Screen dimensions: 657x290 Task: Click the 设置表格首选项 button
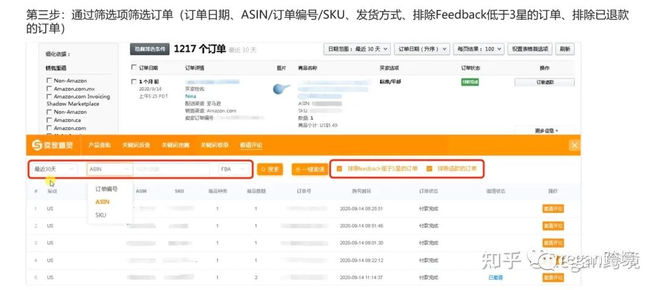coord(530,49)
